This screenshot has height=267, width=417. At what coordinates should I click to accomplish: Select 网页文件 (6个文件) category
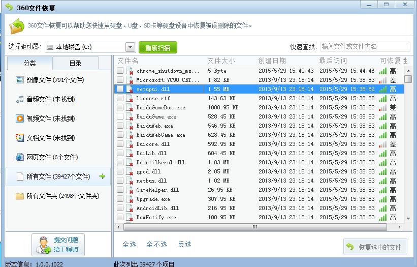(x=58, y=157)
